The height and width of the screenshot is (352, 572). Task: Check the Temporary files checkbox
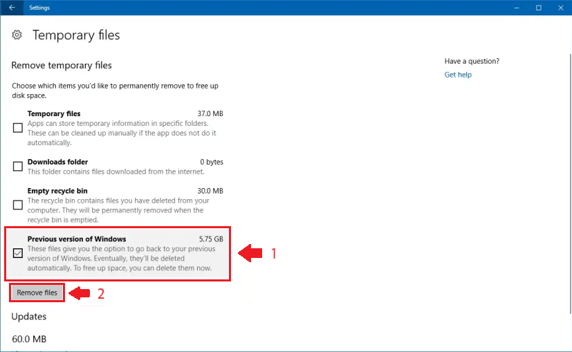pyautogui.click(x=17, y=128)
